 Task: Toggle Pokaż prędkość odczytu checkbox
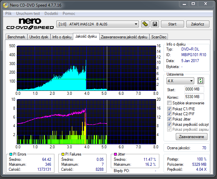(x=169, y=124)
